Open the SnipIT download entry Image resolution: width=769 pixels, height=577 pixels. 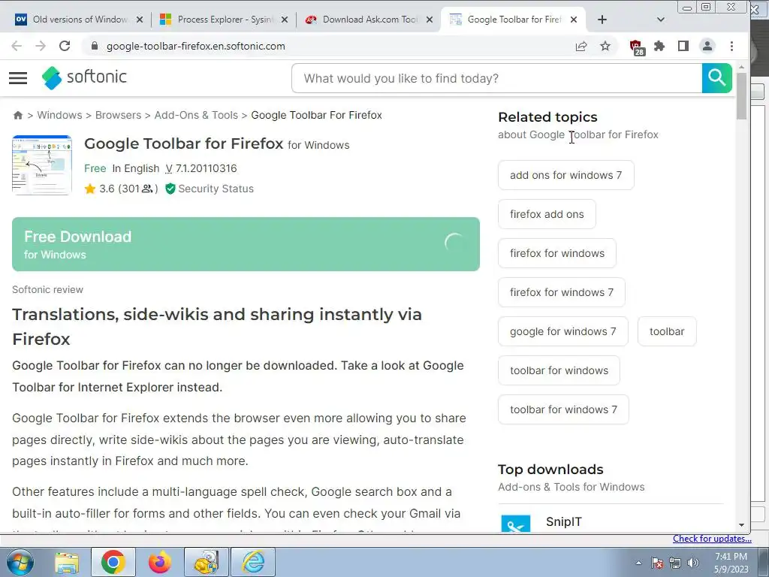[x=564, y=522]
